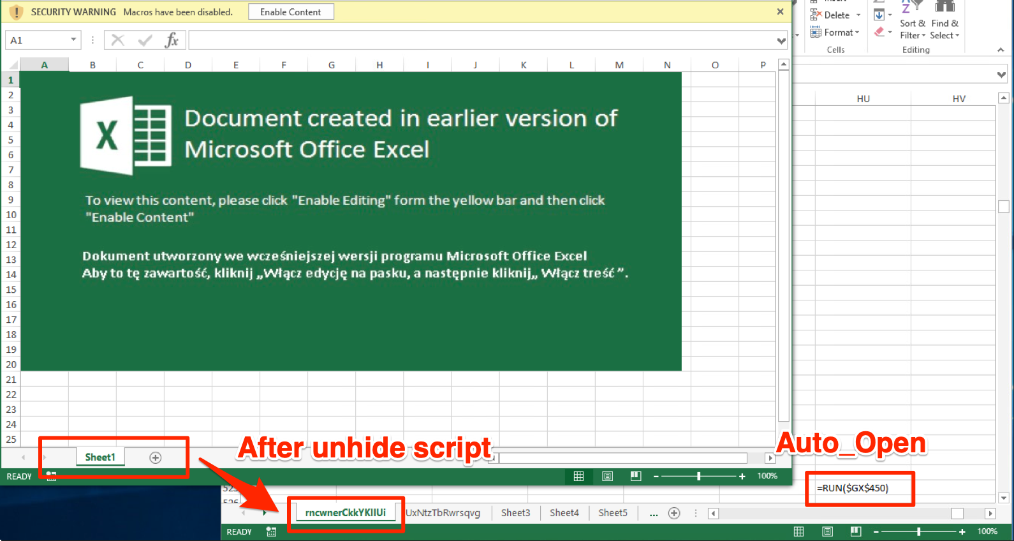Screen dimensions: 1014x541
Task: Open the UxNtzTbRwrsqvg sheet tab
Action: [x=443, y=512]
